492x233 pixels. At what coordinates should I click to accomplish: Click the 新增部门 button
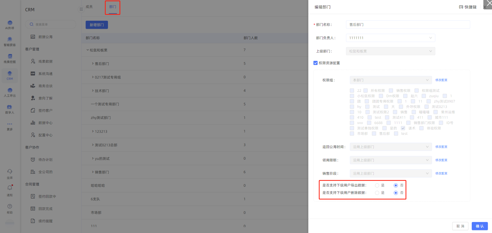97,25
